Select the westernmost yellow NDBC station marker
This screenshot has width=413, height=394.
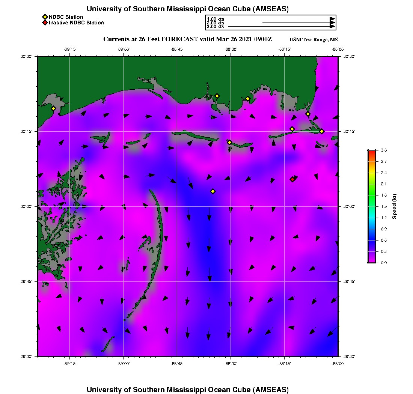click(x=53, y=108)
